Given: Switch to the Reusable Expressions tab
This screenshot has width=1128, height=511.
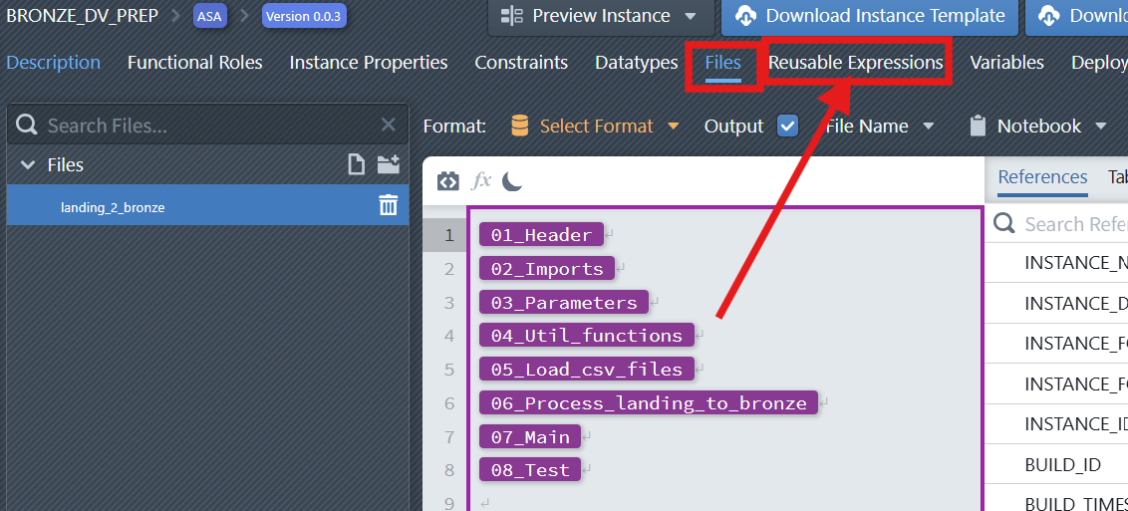Looking at the screenshot, I should (855, 63).
